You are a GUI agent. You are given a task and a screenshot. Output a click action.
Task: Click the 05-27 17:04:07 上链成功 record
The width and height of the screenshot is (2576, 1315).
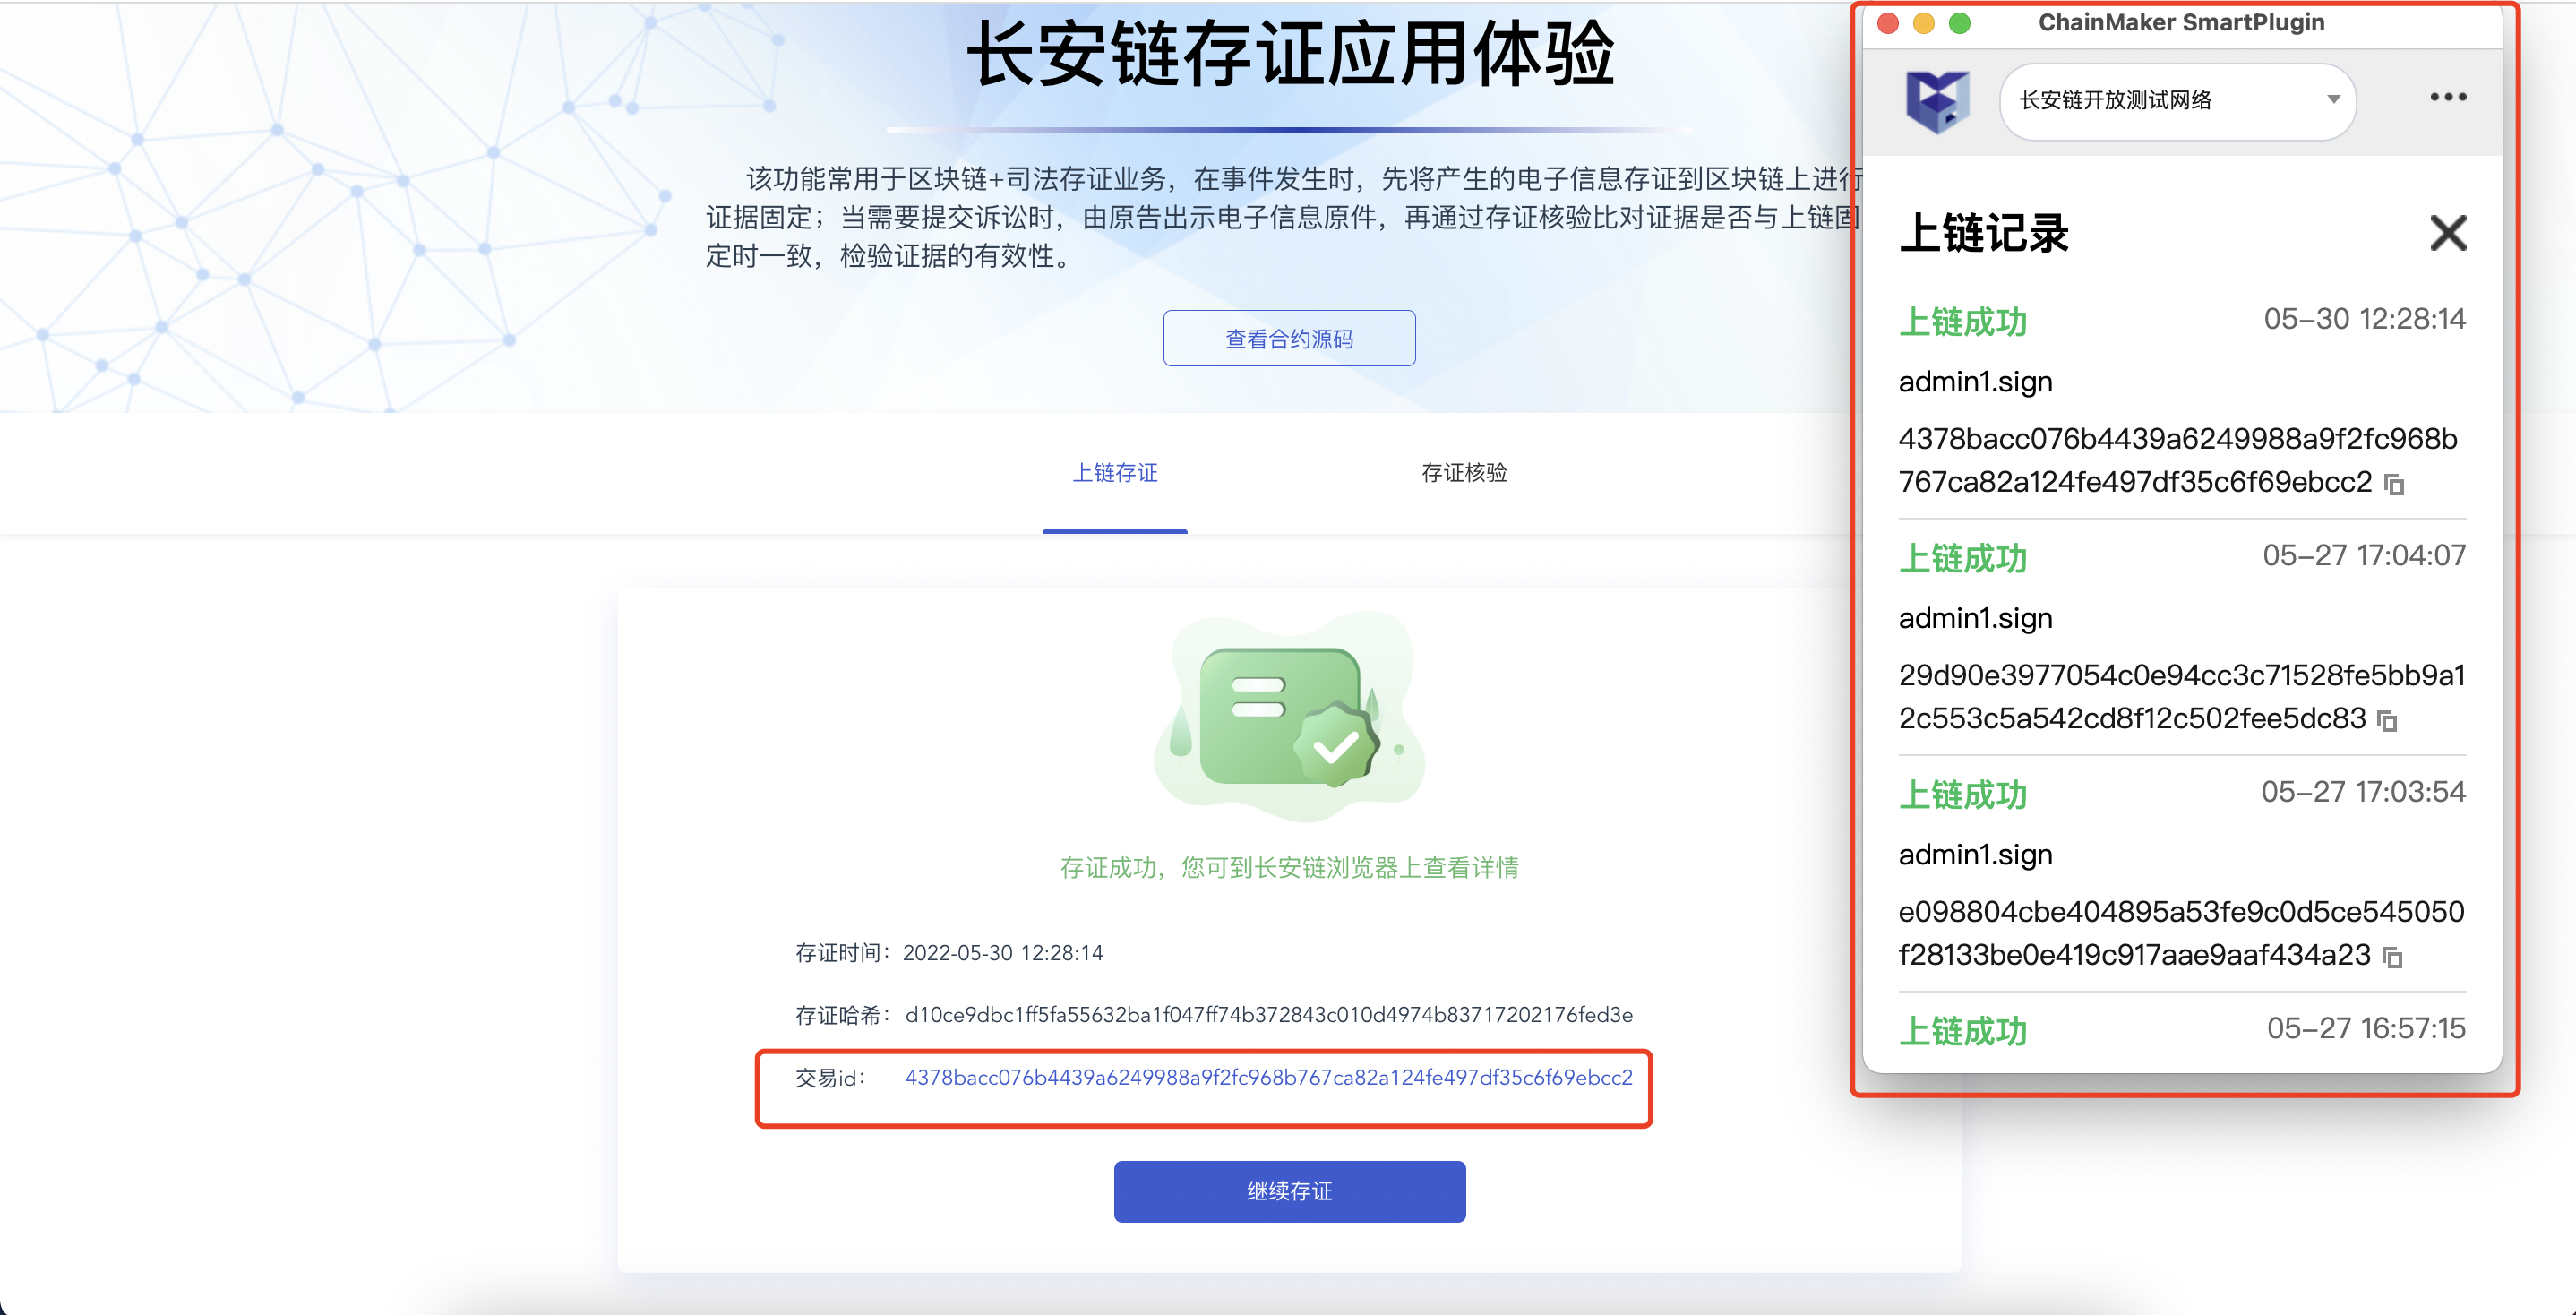1962,558
